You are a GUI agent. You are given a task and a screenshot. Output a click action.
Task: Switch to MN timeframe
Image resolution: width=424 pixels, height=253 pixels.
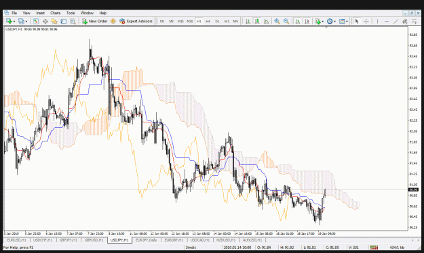(235, 21)
